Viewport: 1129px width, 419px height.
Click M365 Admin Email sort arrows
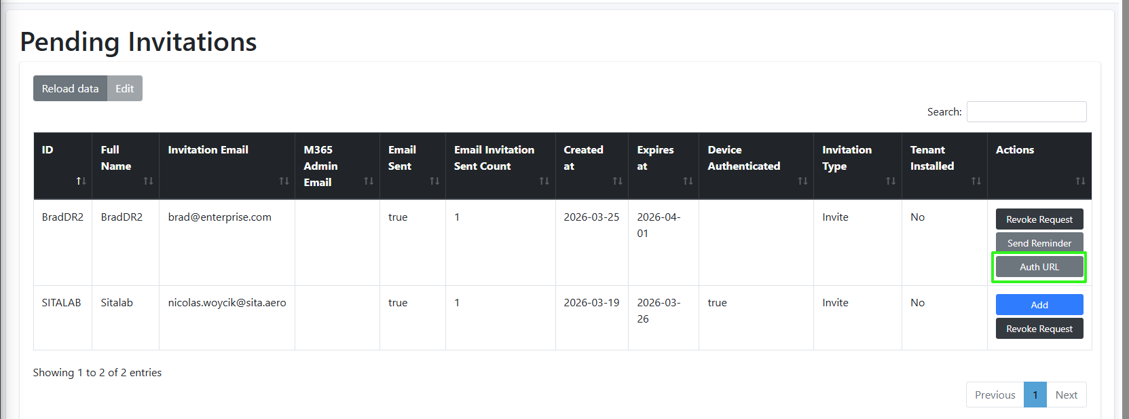369,181
